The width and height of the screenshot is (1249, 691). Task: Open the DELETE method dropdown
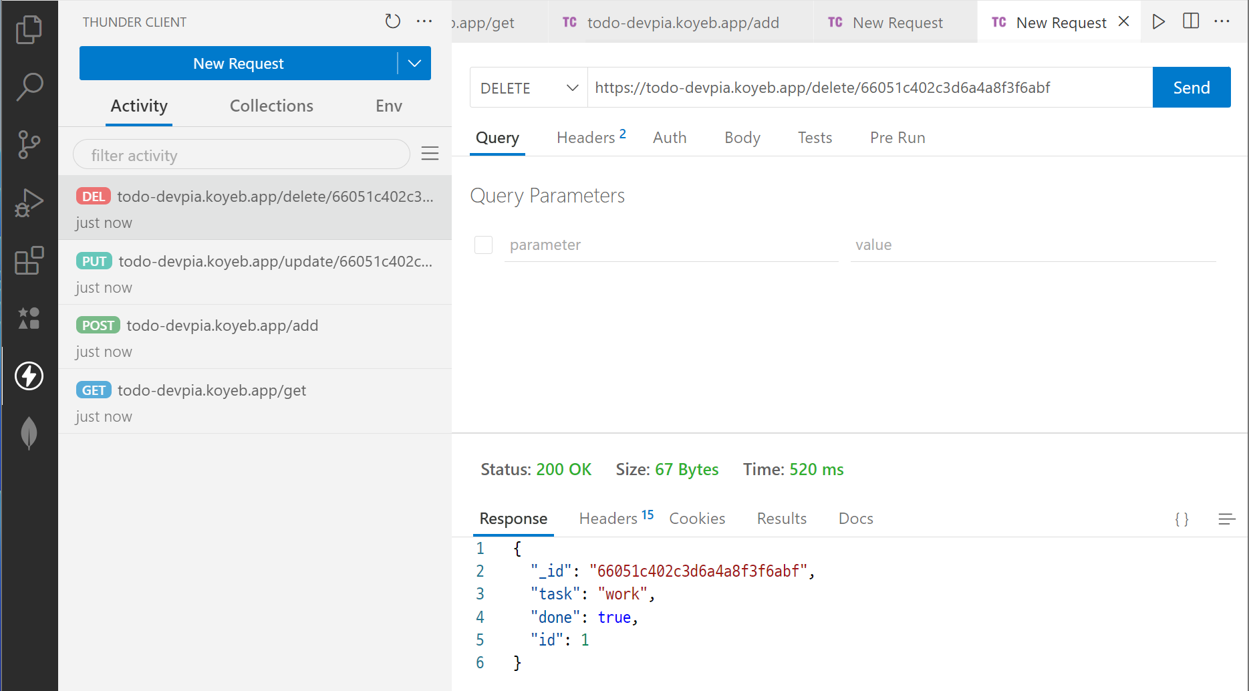point(528,88)
